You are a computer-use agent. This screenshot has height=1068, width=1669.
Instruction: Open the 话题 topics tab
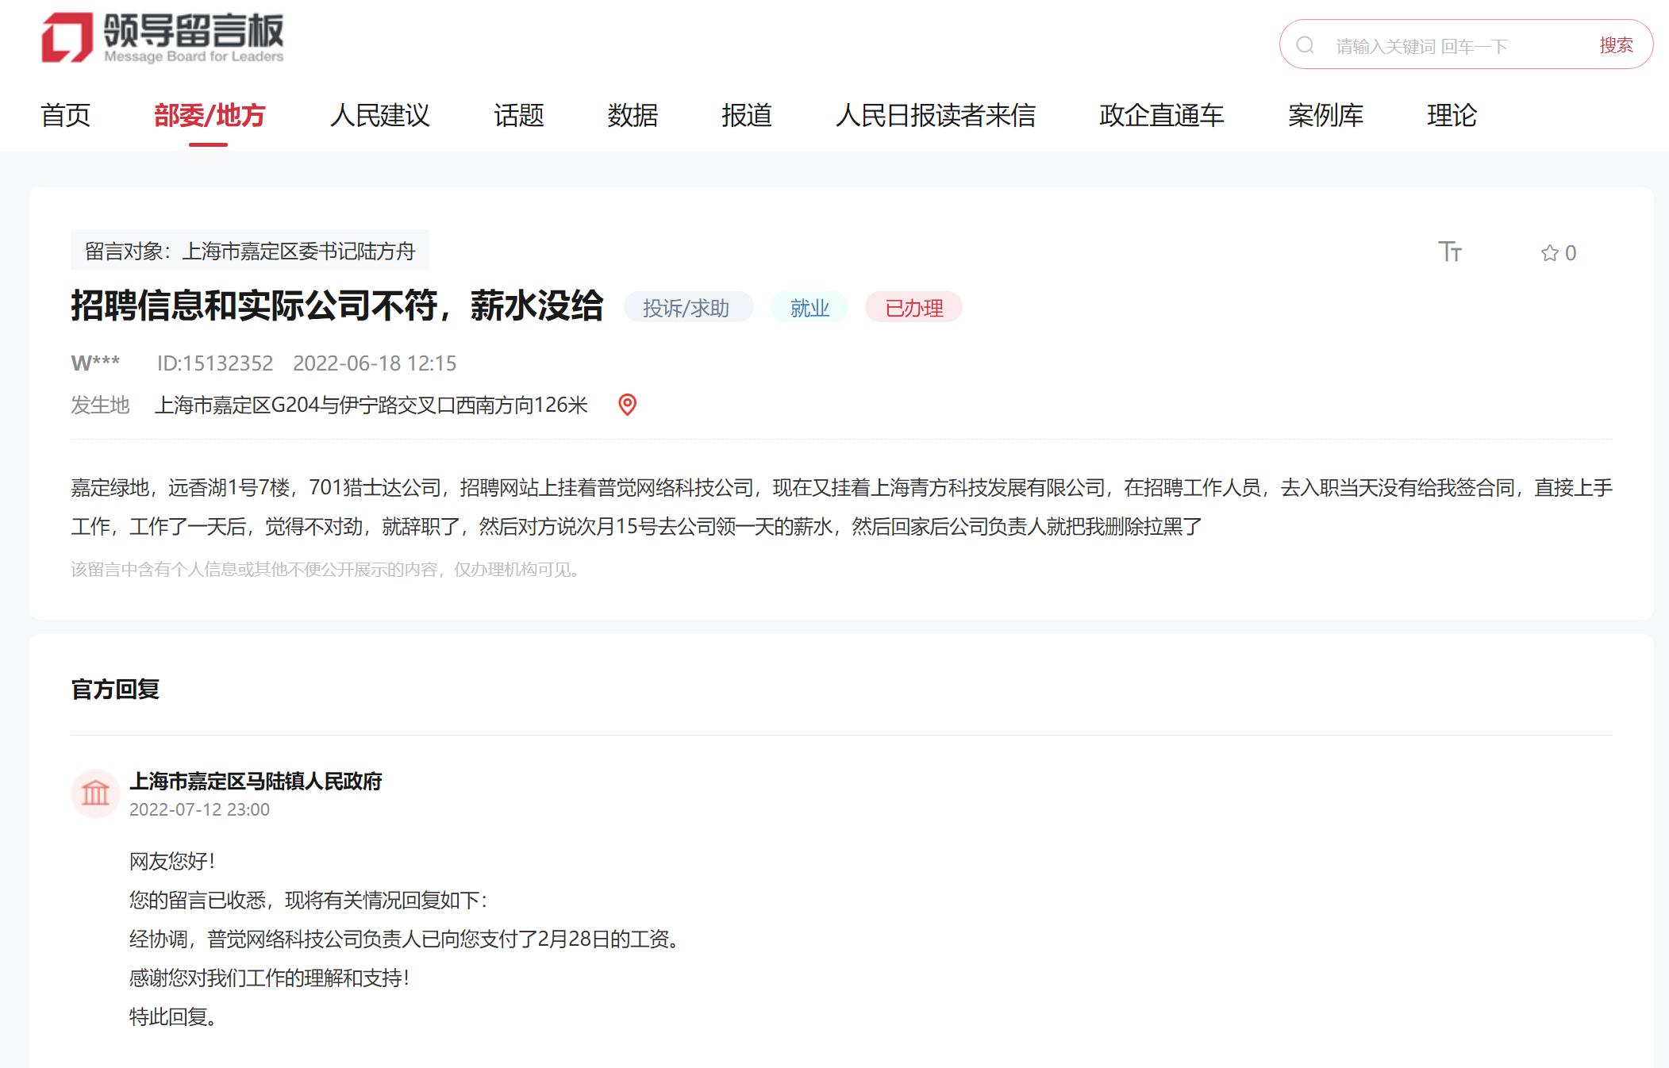(x=518, y=116)
